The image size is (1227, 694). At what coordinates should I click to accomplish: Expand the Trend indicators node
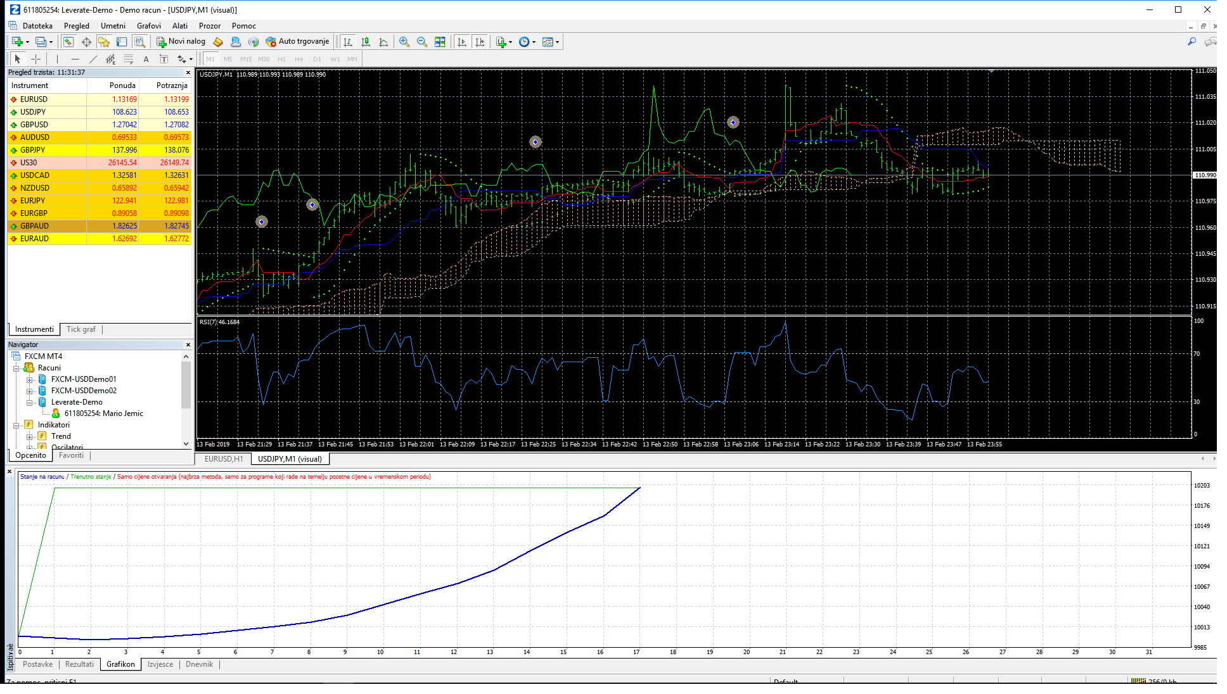click(29, 437)
